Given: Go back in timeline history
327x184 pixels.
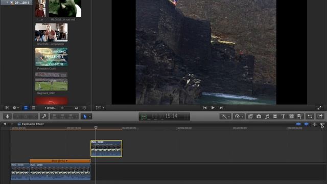Looking at the screenshot, I should 5,124.
